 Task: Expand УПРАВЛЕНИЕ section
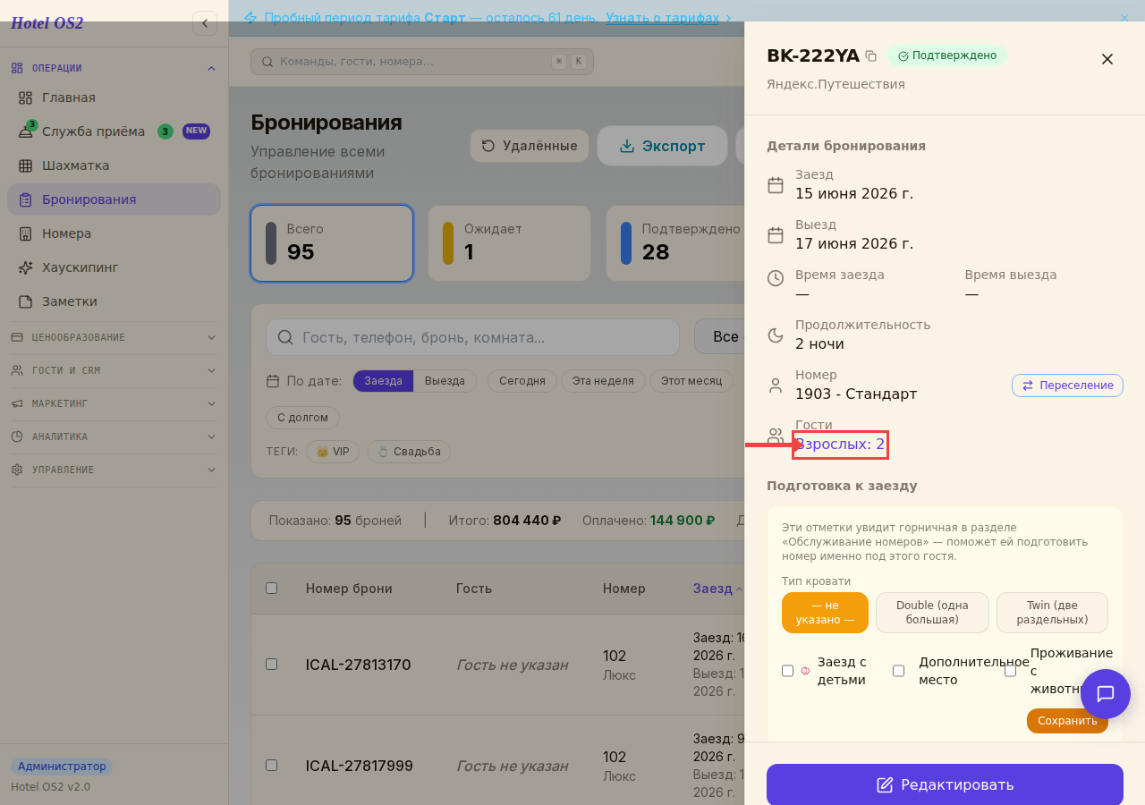(x=114, y=470)
